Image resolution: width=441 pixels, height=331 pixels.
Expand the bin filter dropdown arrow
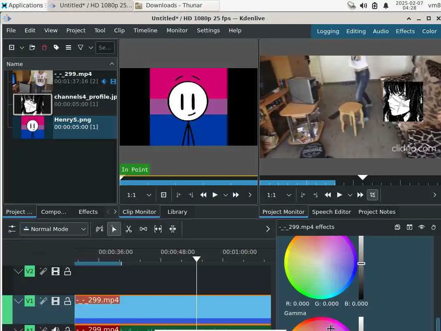pyautogui.click(x=90, y=47)
